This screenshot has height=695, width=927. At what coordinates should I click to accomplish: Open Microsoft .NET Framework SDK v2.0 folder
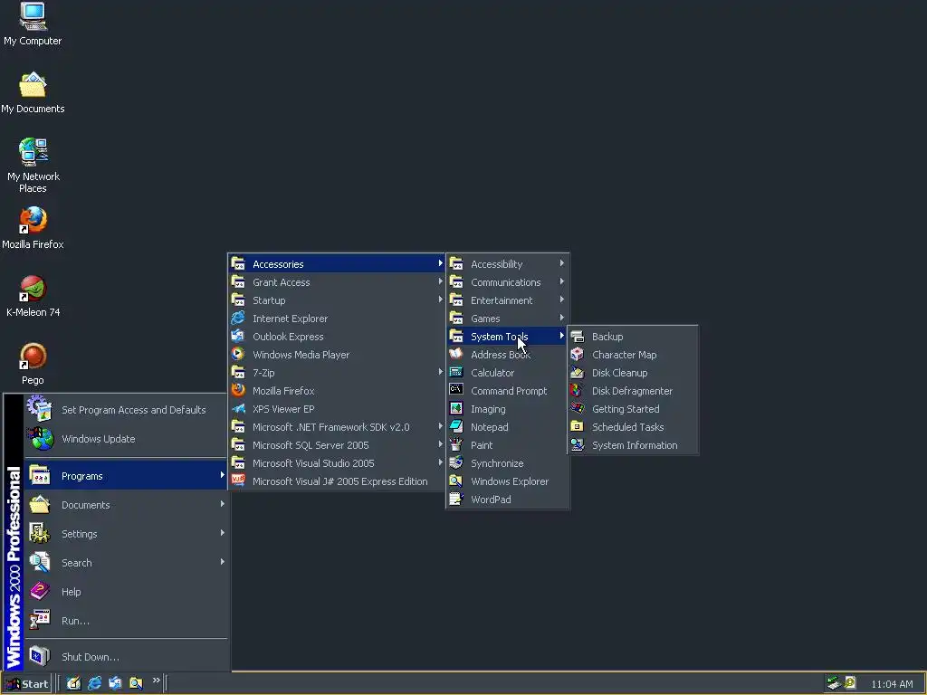pos(337,427)
